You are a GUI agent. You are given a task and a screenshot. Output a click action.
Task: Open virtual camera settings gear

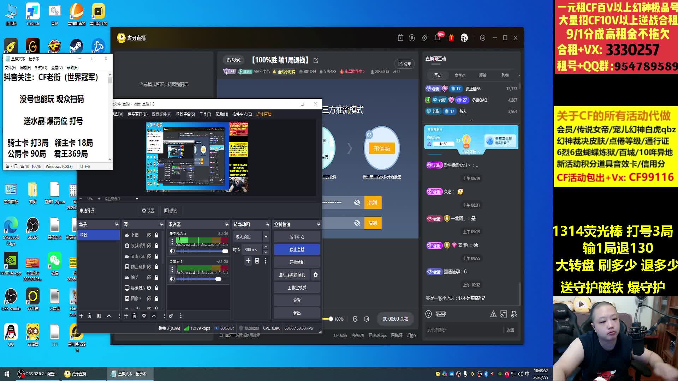click(316, 275)
